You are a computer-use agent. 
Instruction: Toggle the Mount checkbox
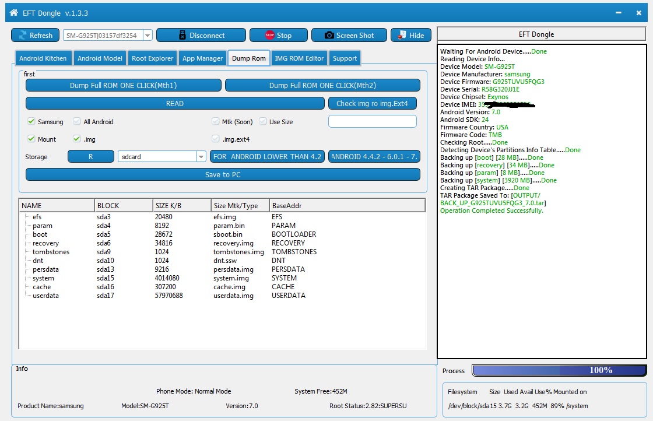31,139
